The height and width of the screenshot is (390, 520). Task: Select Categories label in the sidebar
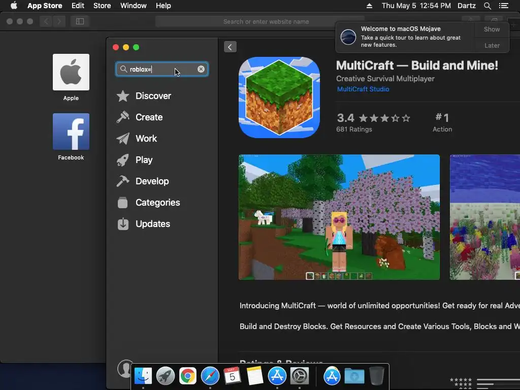pos(158,202)
